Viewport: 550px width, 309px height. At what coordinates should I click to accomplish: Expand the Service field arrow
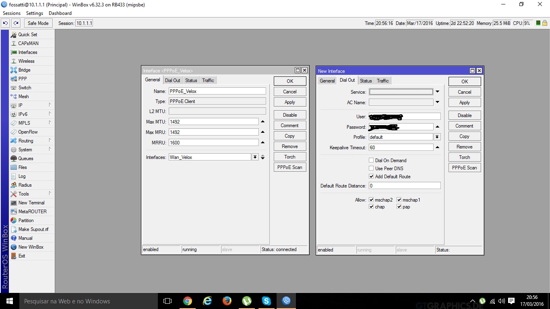coord(437,92)
